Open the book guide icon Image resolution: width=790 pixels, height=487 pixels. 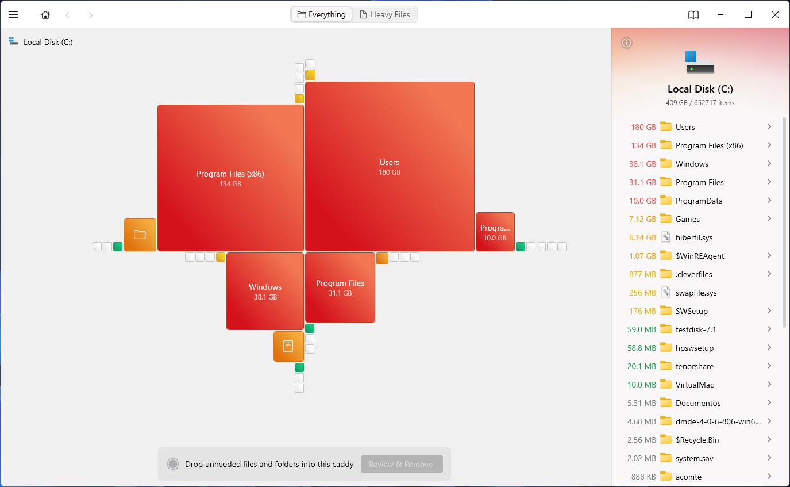(693, 15)
